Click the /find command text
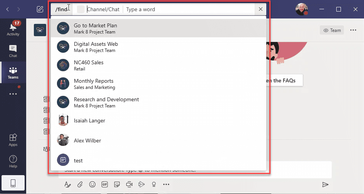 (x=61, y=9)
